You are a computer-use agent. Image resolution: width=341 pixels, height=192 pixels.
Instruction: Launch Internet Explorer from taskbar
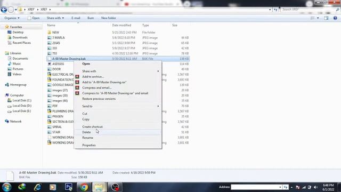37,187
